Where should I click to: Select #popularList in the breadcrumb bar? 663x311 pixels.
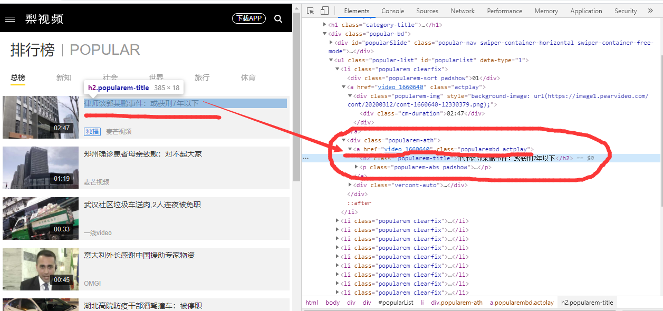tap(396, 303)
